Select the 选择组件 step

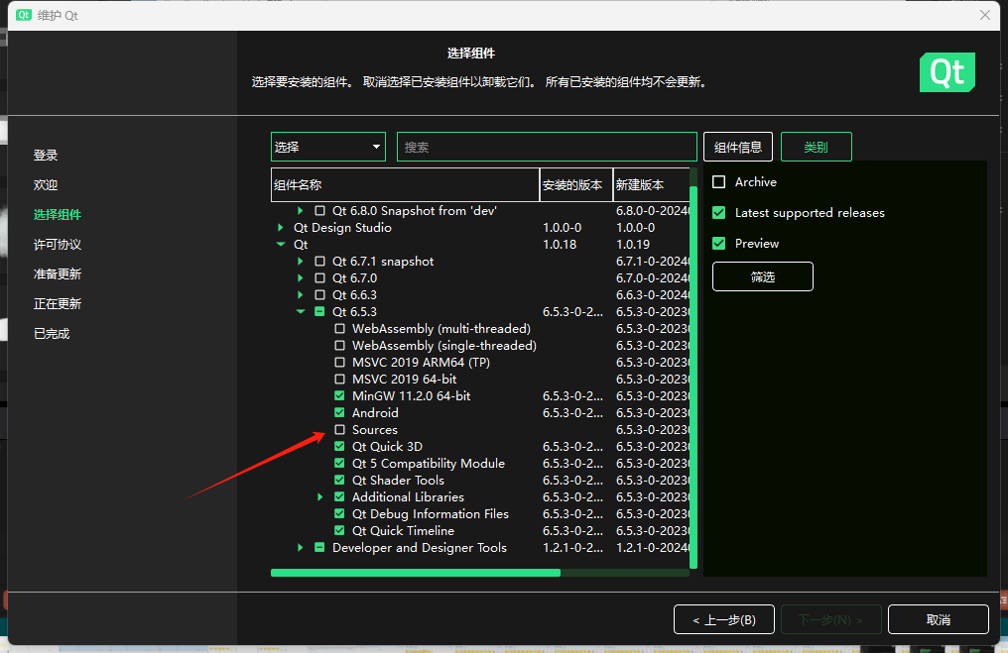(x=58, y=214)
